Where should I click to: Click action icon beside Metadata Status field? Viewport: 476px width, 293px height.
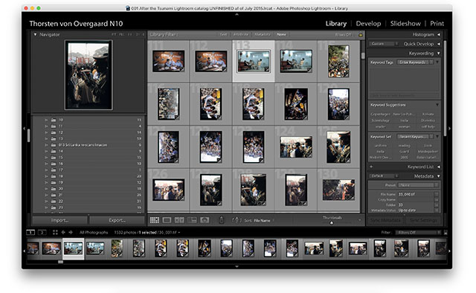(x=437, y=210)
